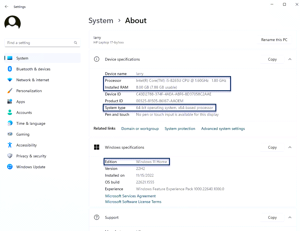
Task: Collapse the Device specifications section
Action: [290, 59]
